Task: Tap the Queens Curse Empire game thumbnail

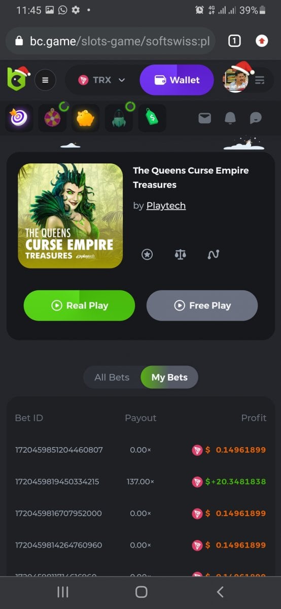Action: (71, 216)
